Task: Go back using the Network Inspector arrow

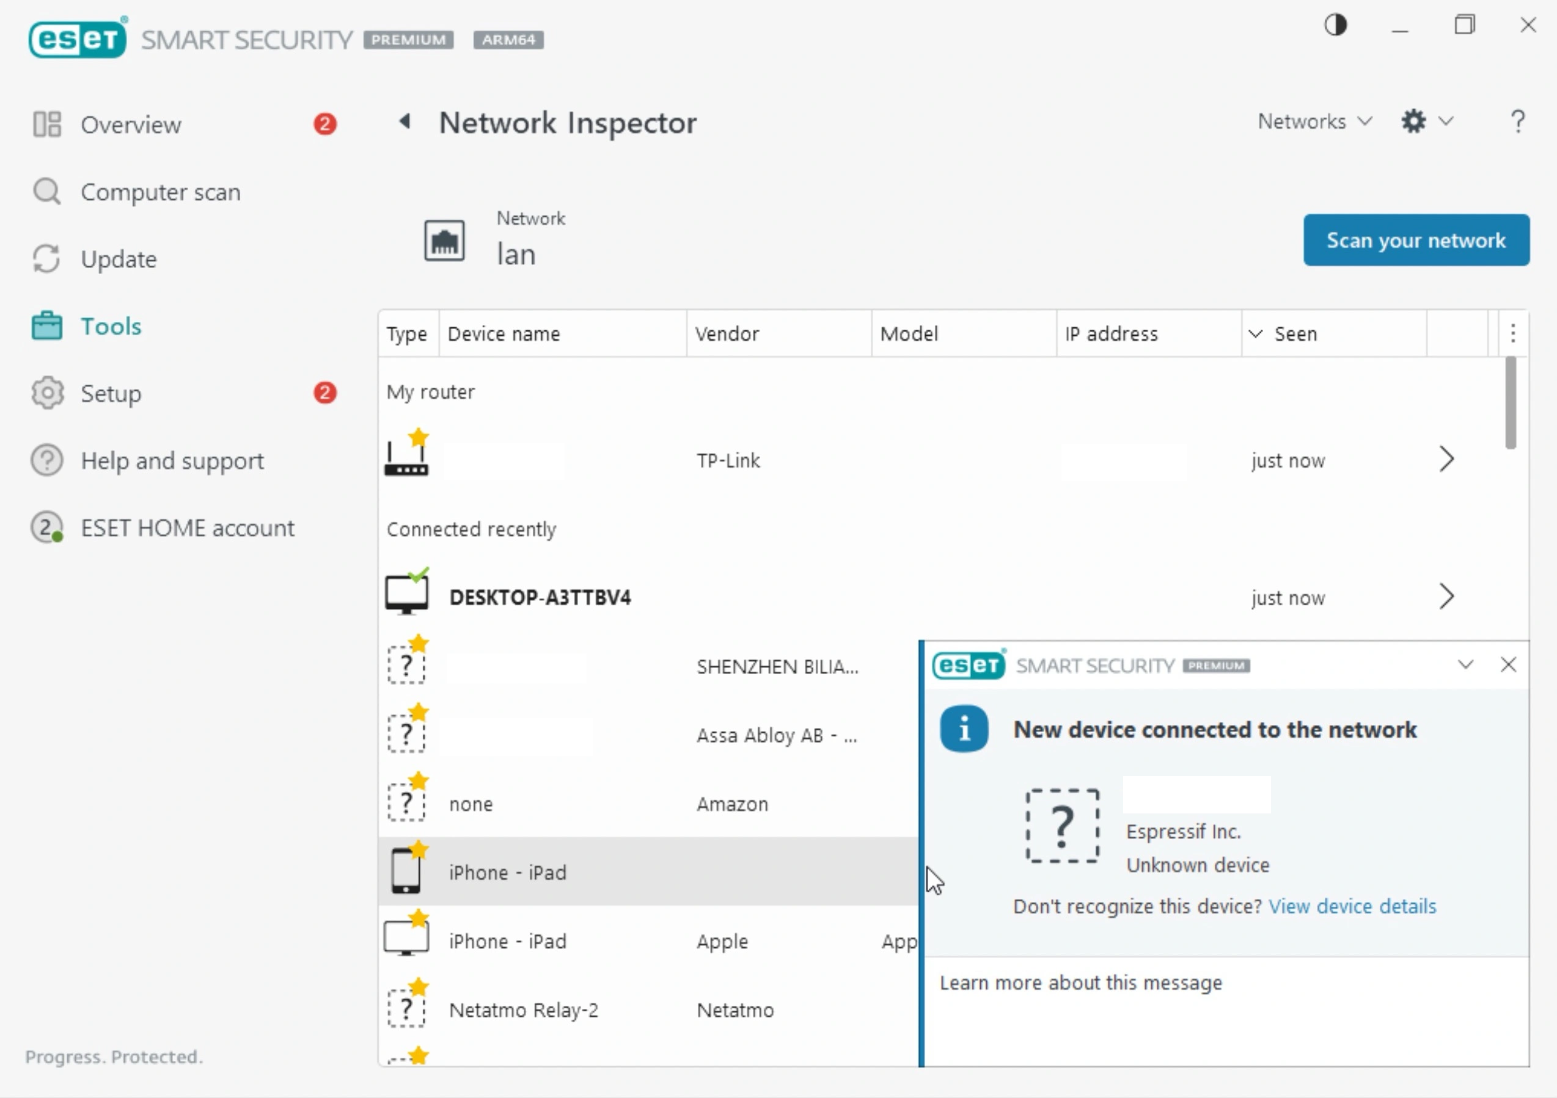Action: tap(405, 122)
